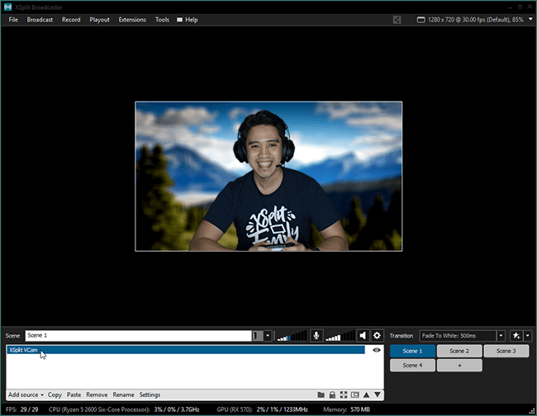Click Copy in source toolbar
Screen dimensions: 537x416
55,395
